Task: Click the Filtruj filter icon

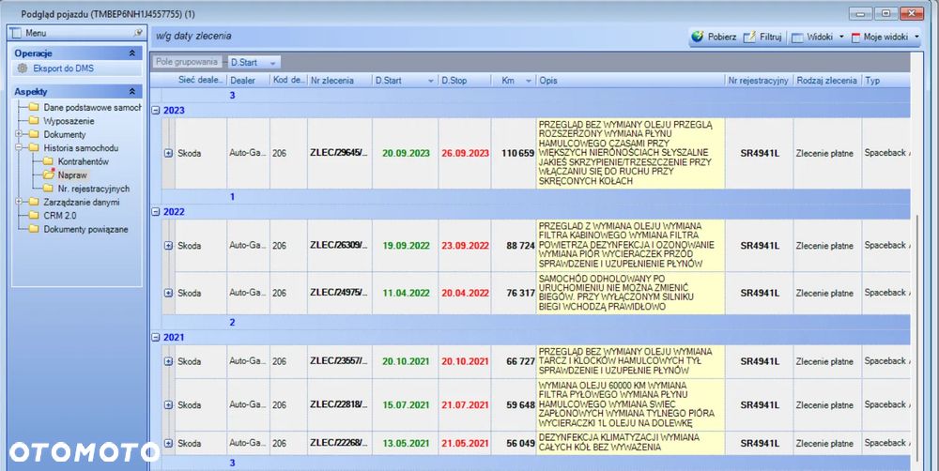Action: pyautogui.click(x=749, y=38)
